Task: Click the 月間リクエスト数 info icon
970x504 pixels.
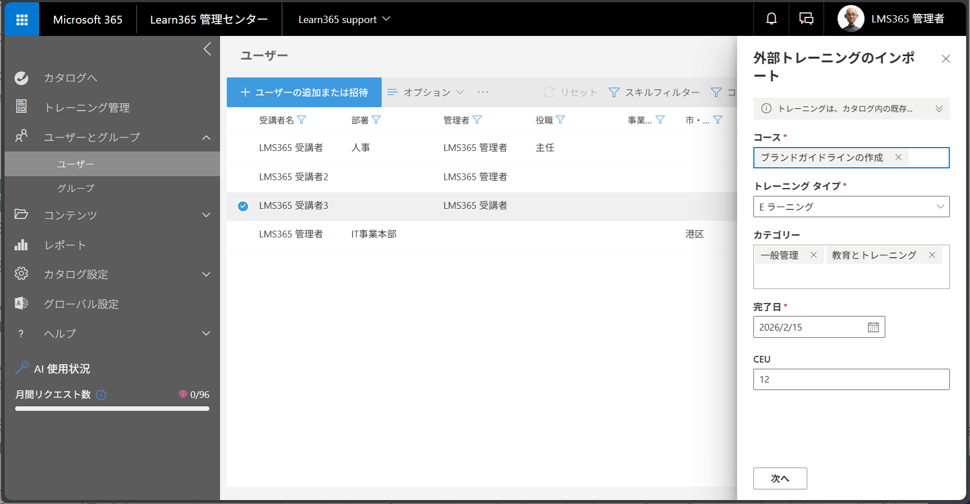Action: click(x=101, y=395)
